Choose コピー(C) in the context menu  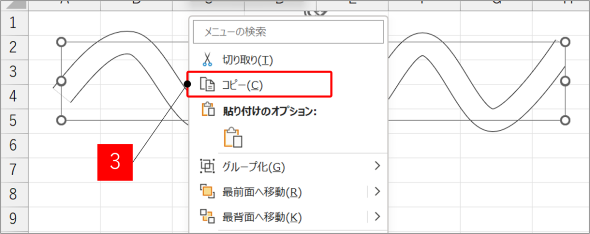(x=243, y=85)
